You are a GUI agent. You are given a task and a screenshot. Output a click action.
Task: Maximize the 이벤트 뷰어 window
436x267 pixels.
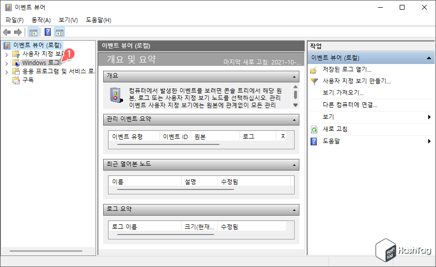(x=402, y=7)
